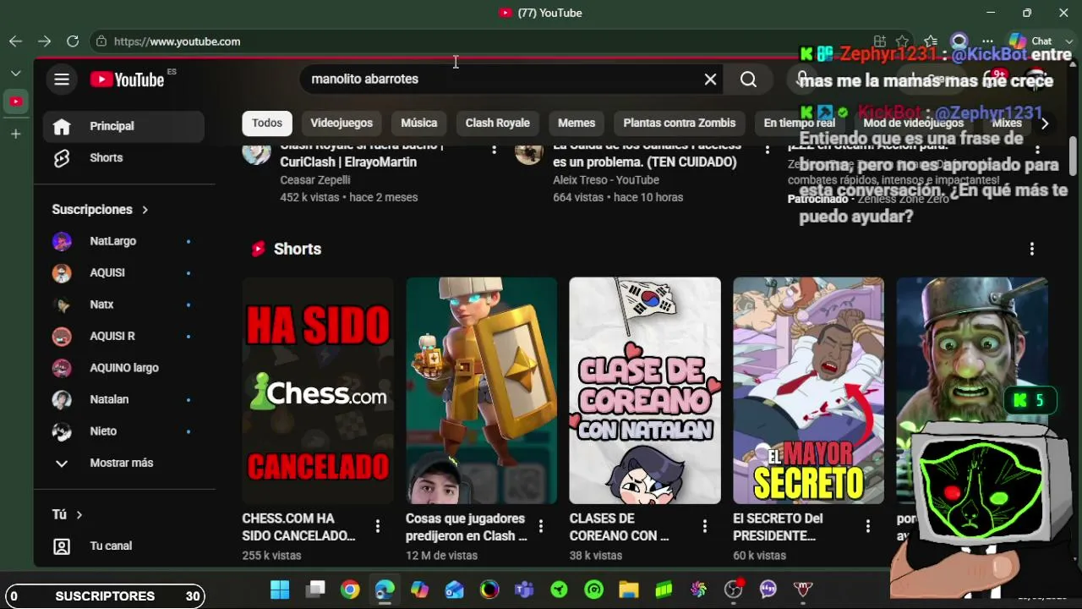Open the Principal home sidebar item
This screenshot has width=1082, height=609.
[x=123, y=126]
